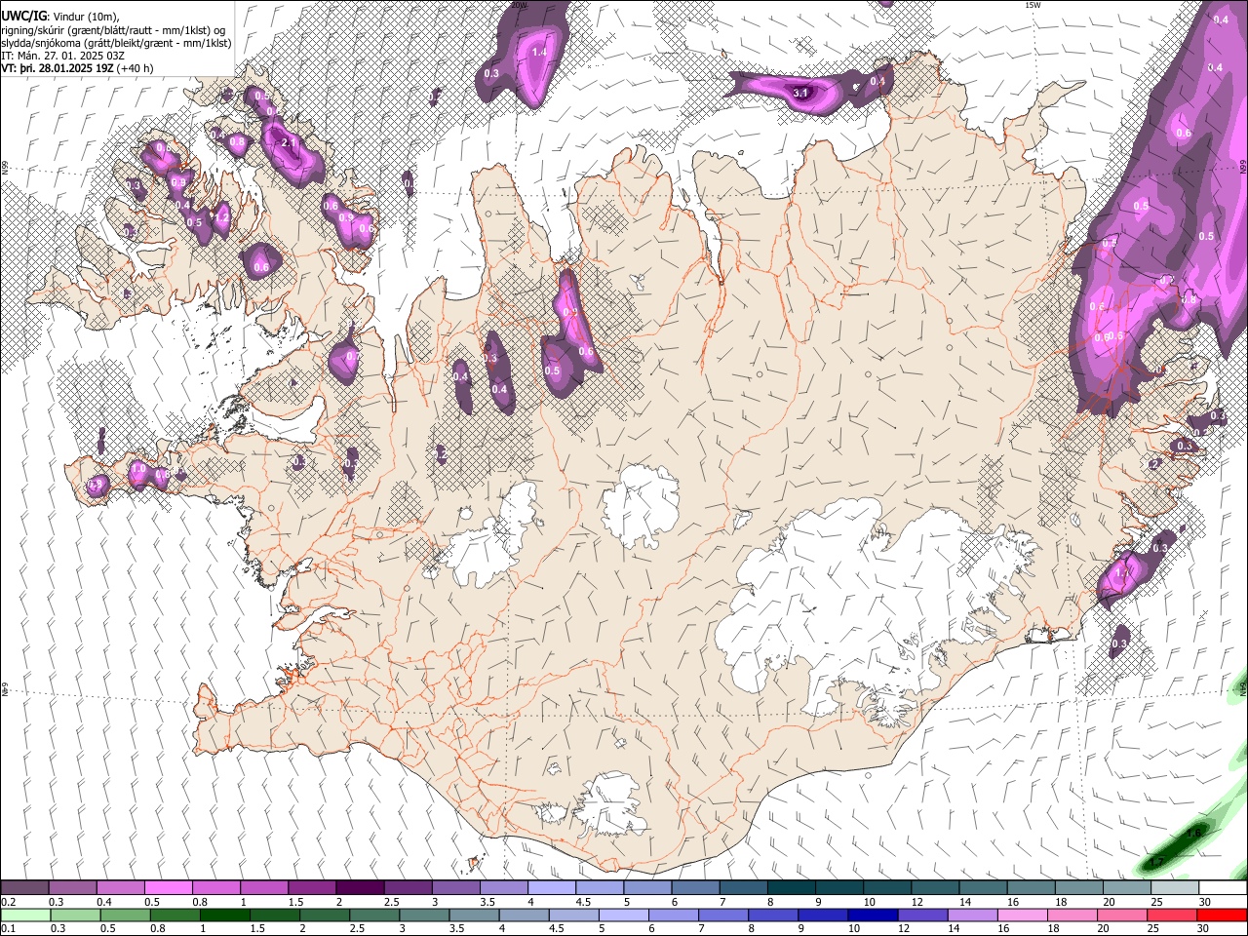Click the '(+40 h)' forecast offset text

point(135,69)
